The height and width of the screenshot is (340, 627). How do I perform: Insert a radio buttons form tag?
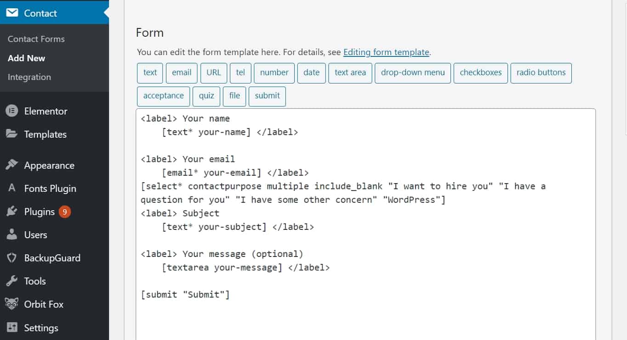541,73
